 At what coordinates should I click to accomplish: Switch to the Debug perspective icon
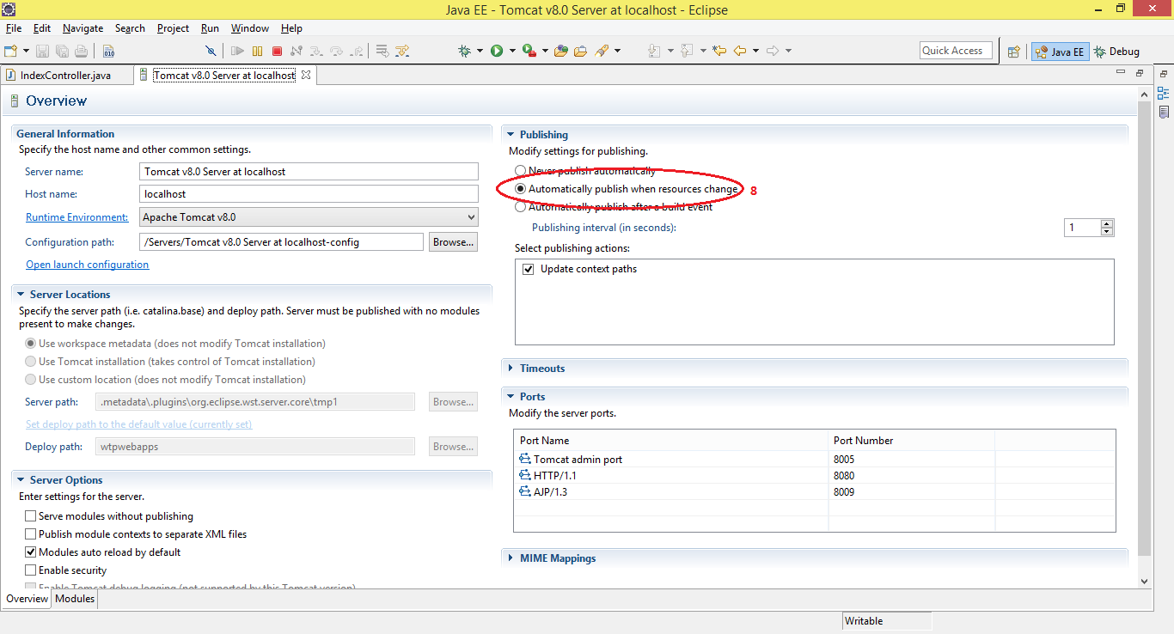1102,51
